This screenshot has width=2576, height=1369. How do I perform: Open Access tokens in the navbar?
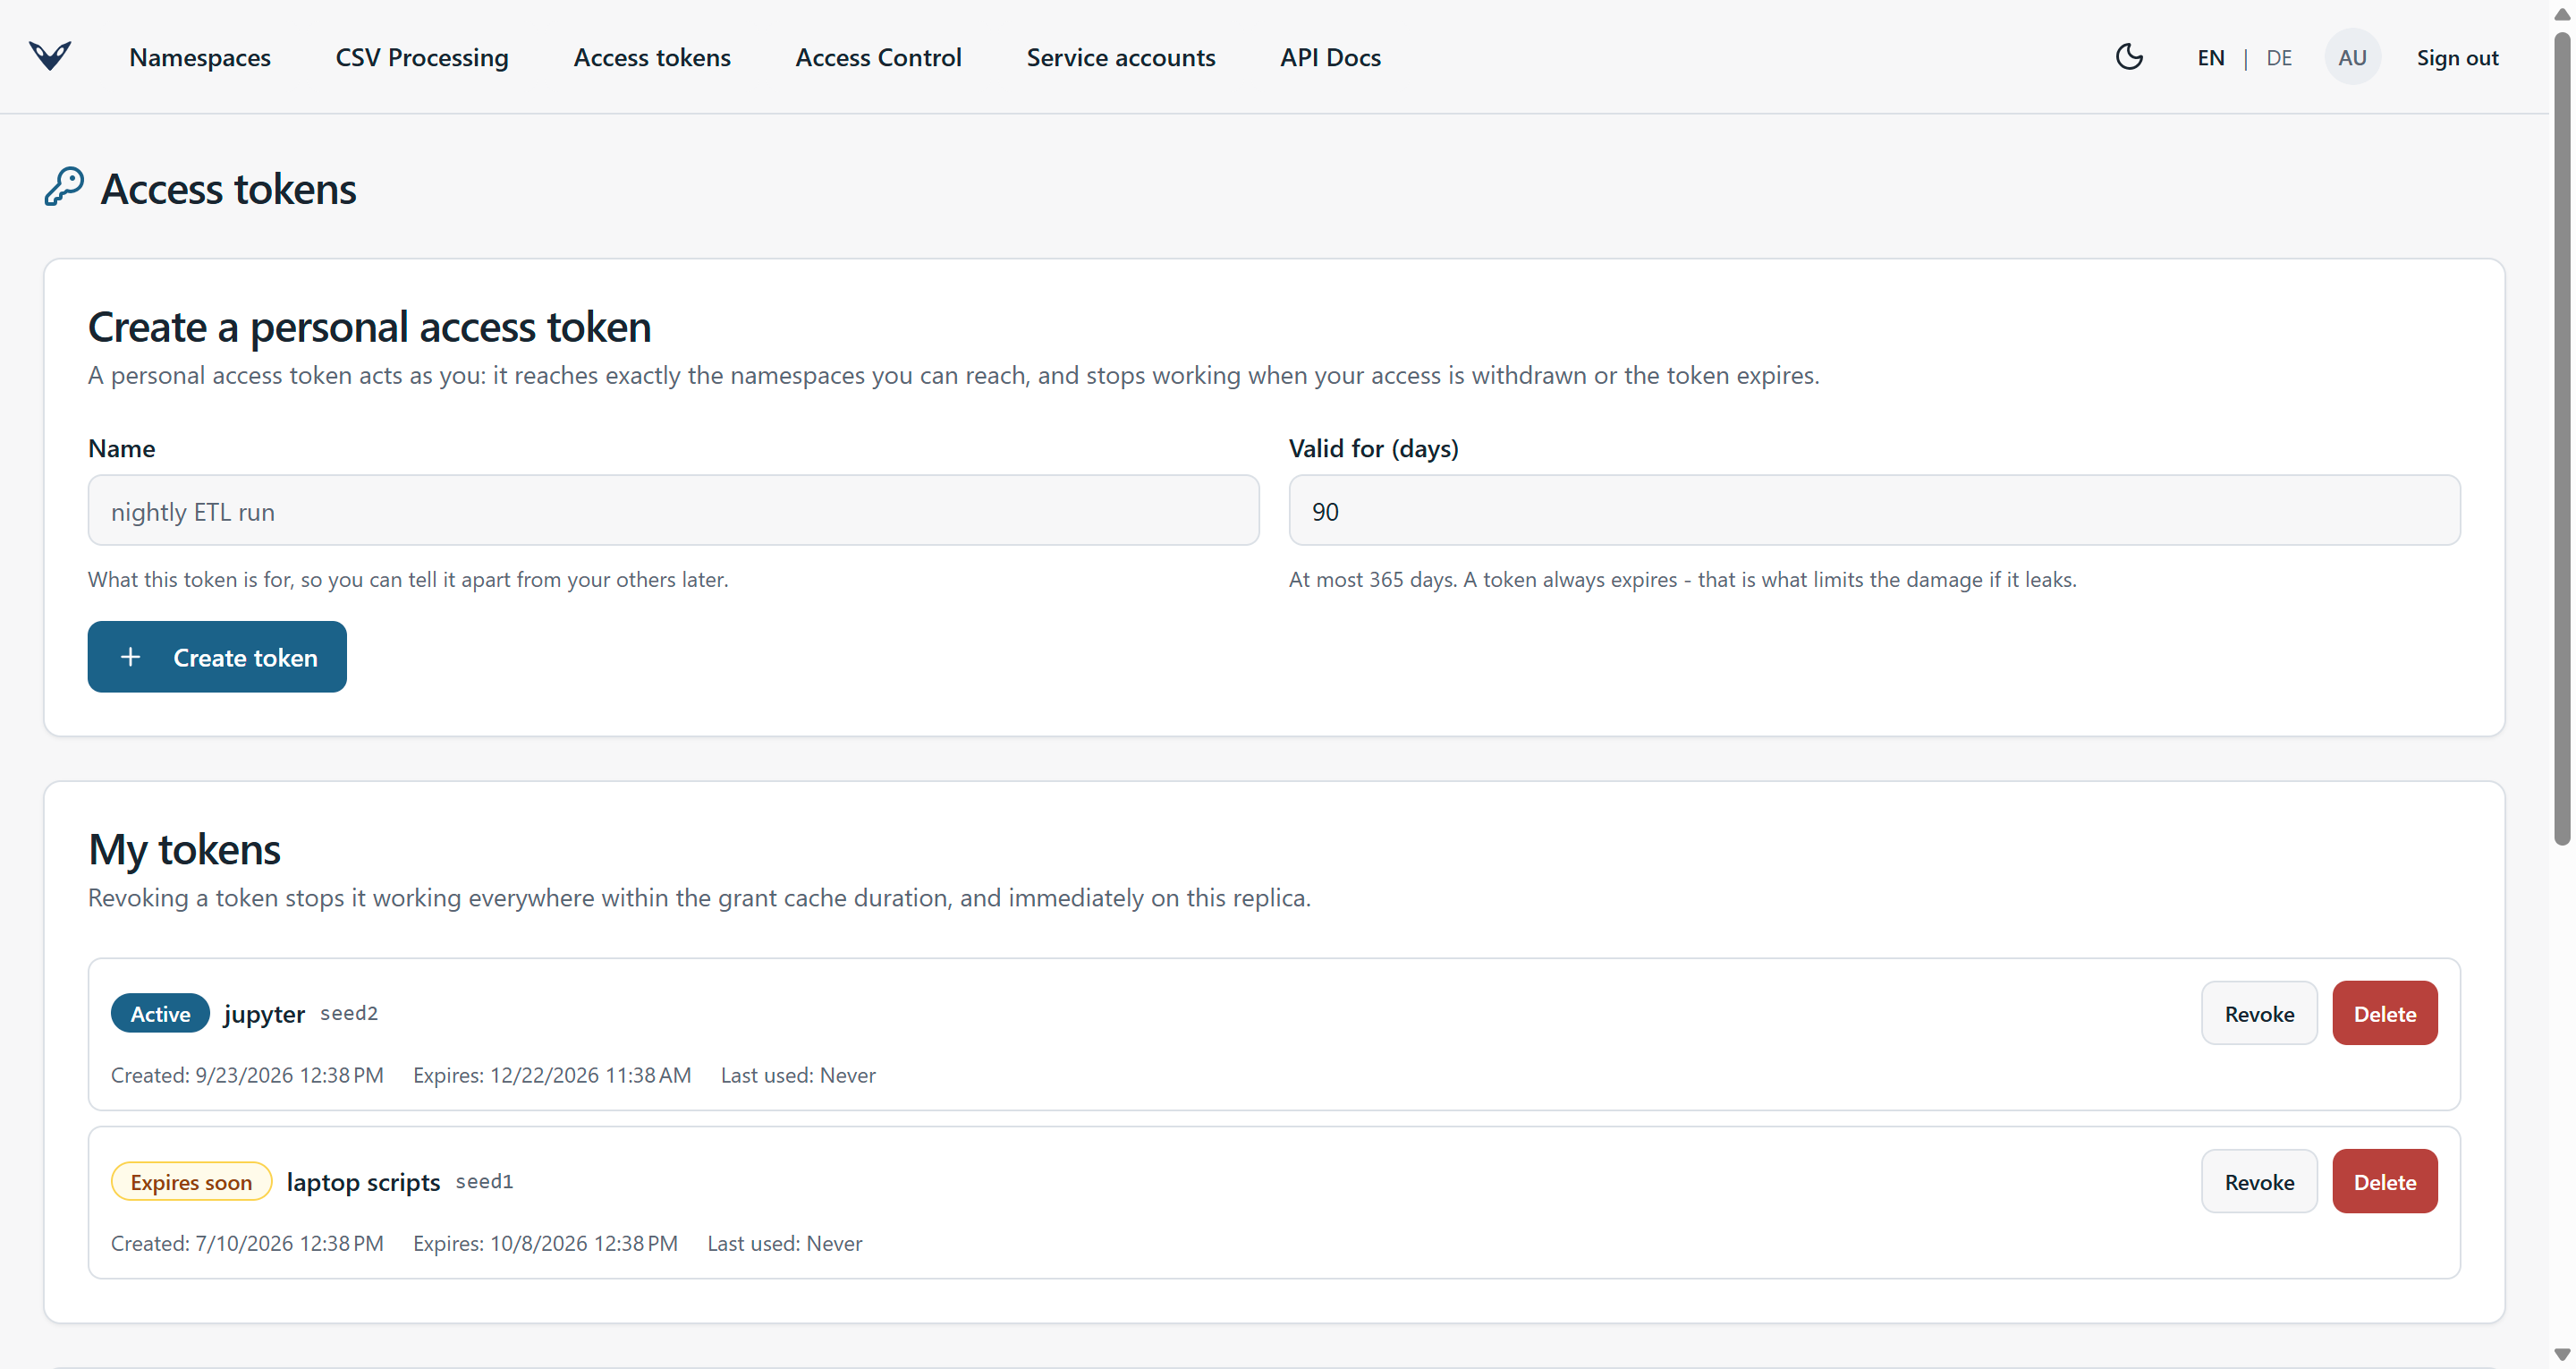pos(652,57)
